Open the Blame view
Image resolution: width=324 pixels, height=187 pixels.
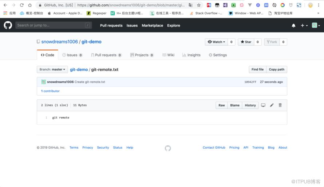(x=235, y=105)
